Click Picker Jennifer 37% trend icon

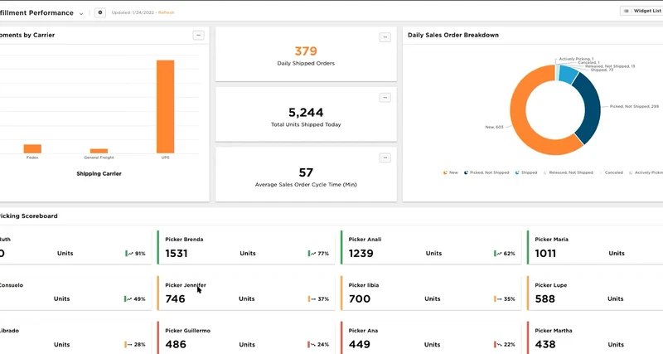pyautogui.click(x=312, y=299)
